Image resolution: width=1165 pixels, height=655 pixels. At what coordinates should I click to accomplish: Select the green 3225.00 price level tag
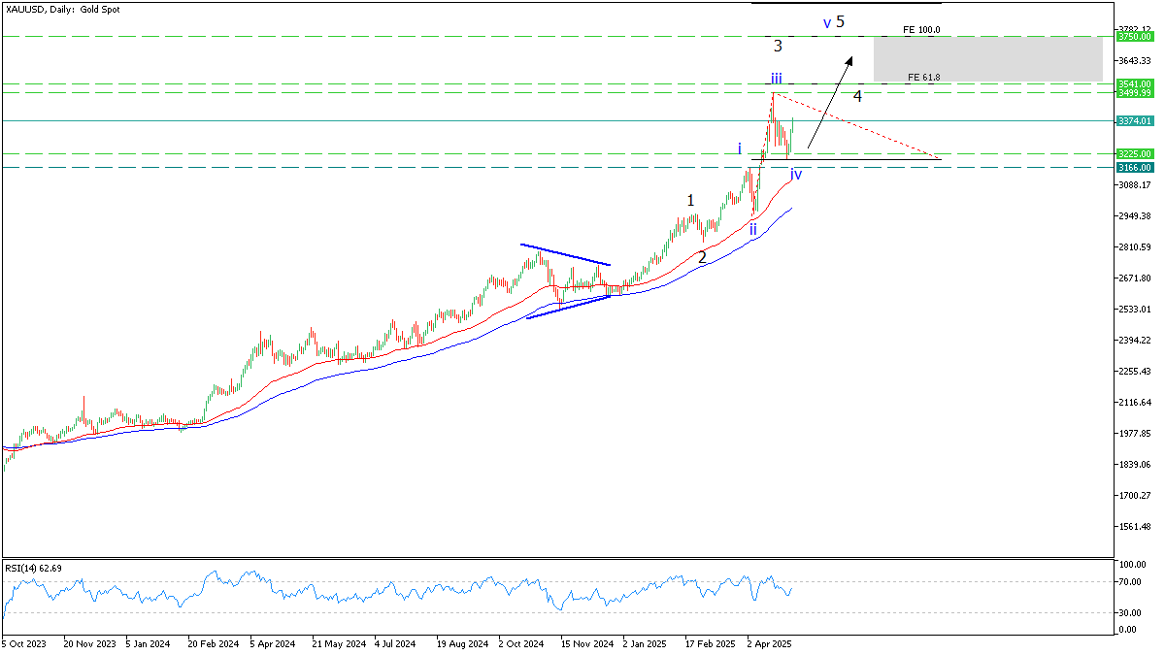coord(1134,154)
